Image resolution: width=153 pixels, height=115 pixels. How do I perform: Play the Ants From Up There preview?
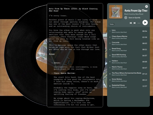(x=145, y=23)
